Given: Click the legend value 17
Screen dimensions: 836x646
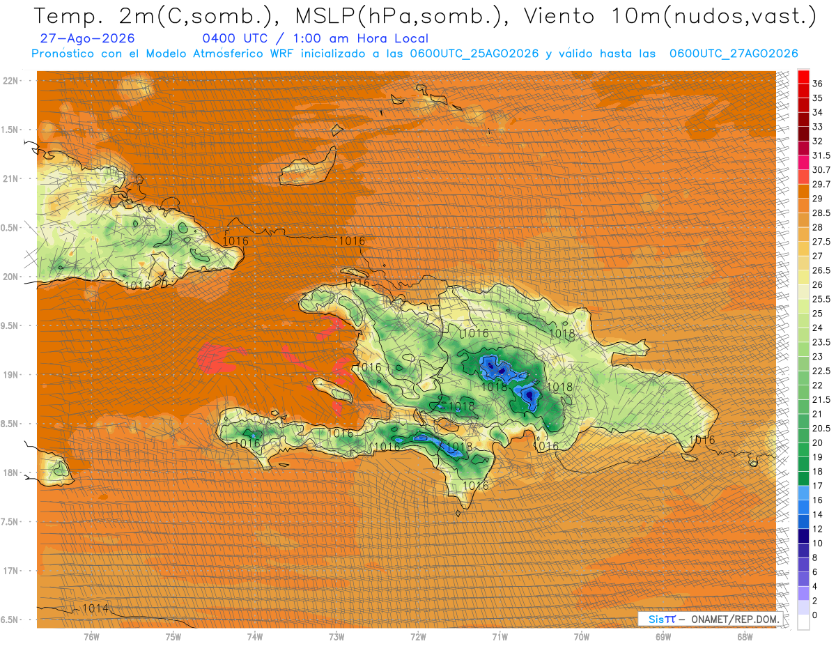Looking at the screenshot, I should point(818,486).
